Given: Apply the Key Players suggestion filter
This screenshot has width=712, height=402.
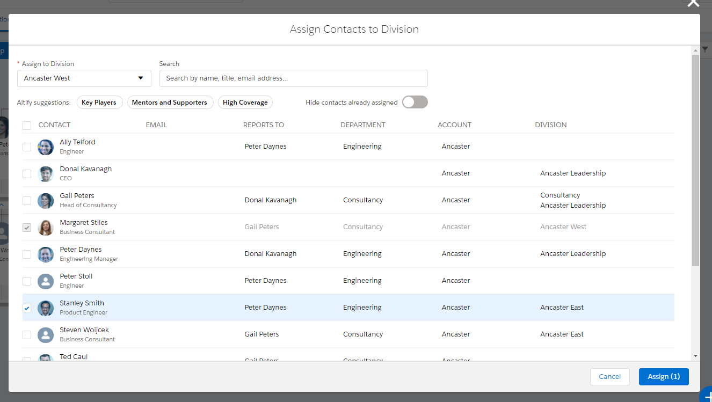Looking at the screenshot, I should pos(99,103).
